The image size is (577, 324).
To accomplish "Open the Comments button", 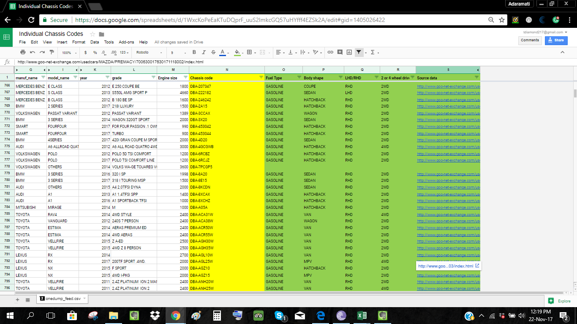I will (x=530, y=40).
